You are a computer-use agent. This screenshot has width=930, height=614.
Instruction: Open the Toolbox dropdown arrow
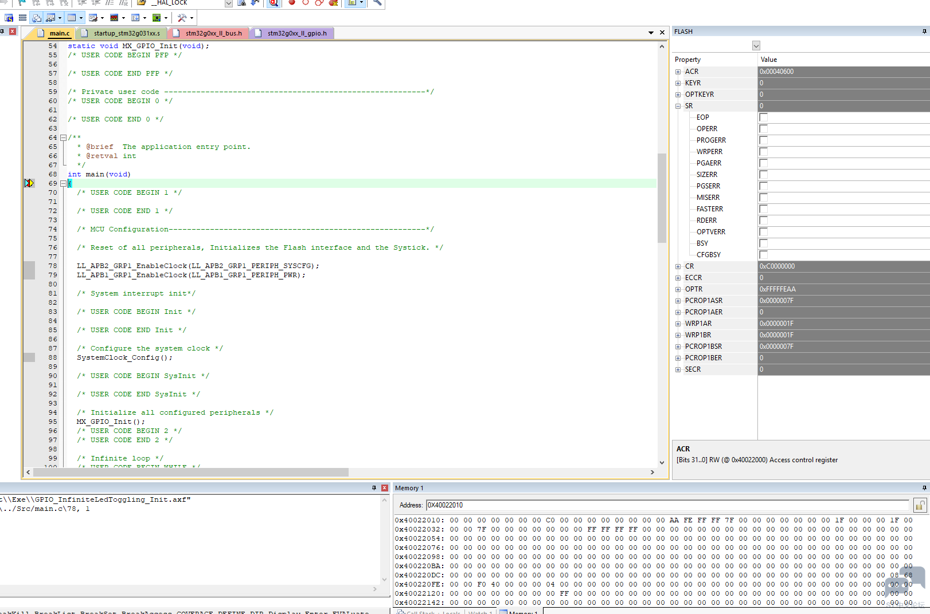(x=192, y=18)
